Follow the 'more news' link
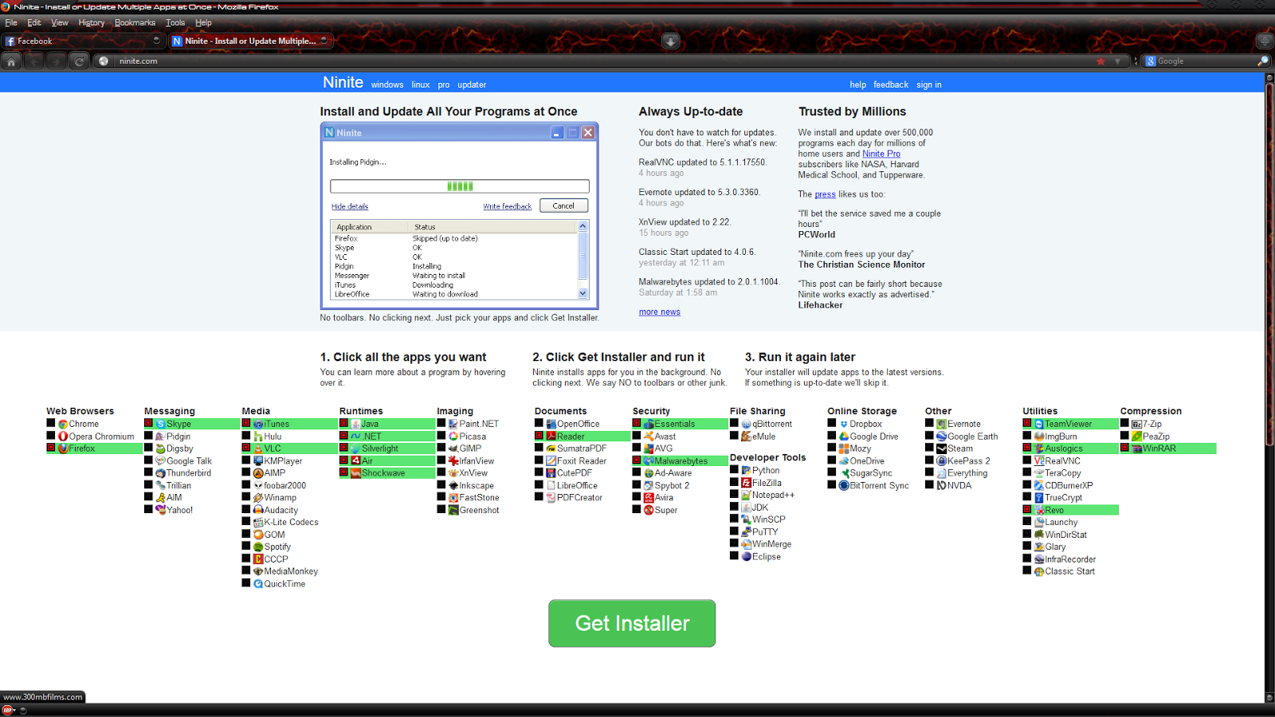1275x717 pixels. [660, 312]
